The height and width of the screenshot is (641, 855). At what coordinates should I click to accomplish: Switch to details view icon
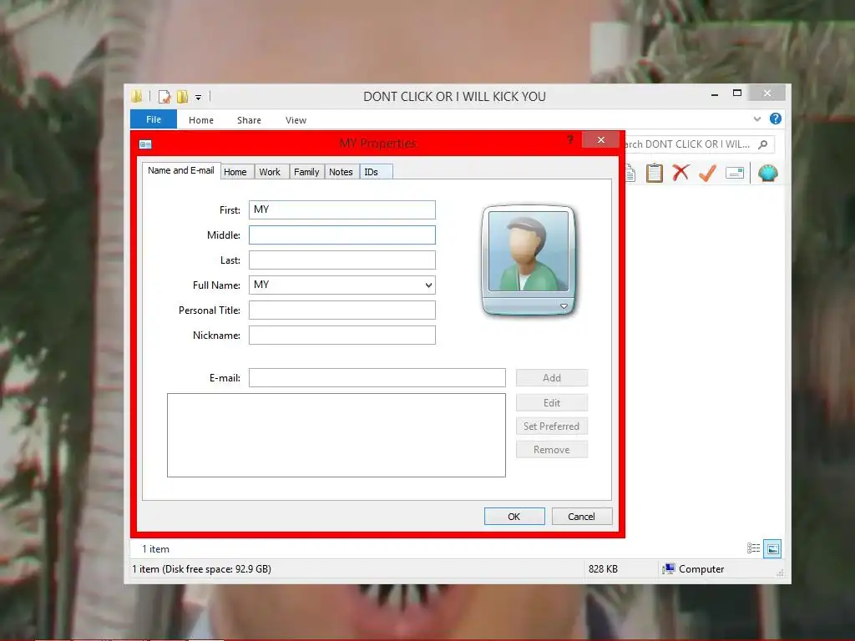tap(754, 548)
